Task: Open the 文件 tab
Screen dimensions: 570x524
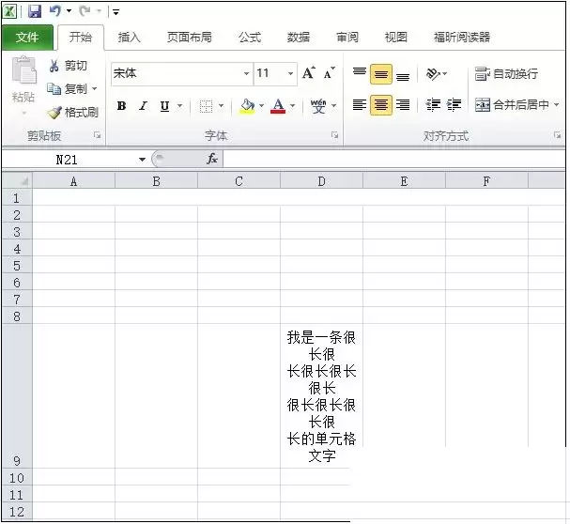Action: pyautogui.click(x=27, y=37)
